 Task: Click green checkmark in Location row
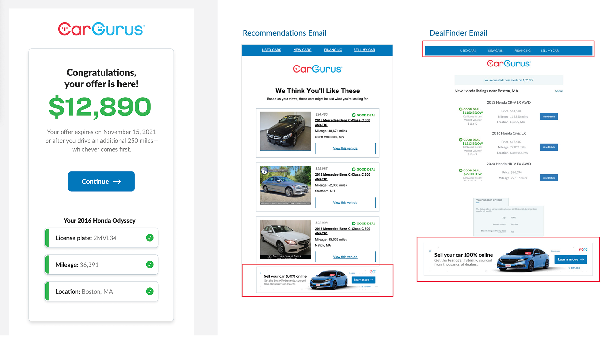150,291
